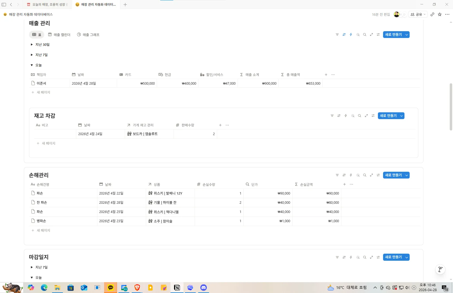Toggle the Notion sidebar panel icon
The height and width of the screenshot is (293, 453).
[x=4, y=5]
